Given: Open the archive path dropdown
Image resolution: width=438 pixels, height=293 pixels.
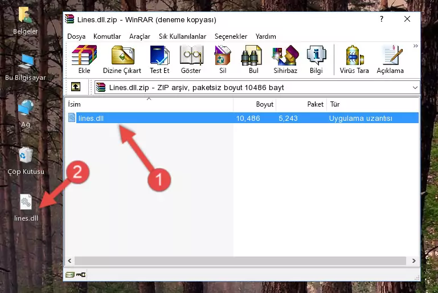Looking at the screenshot, I should (415, 88).
